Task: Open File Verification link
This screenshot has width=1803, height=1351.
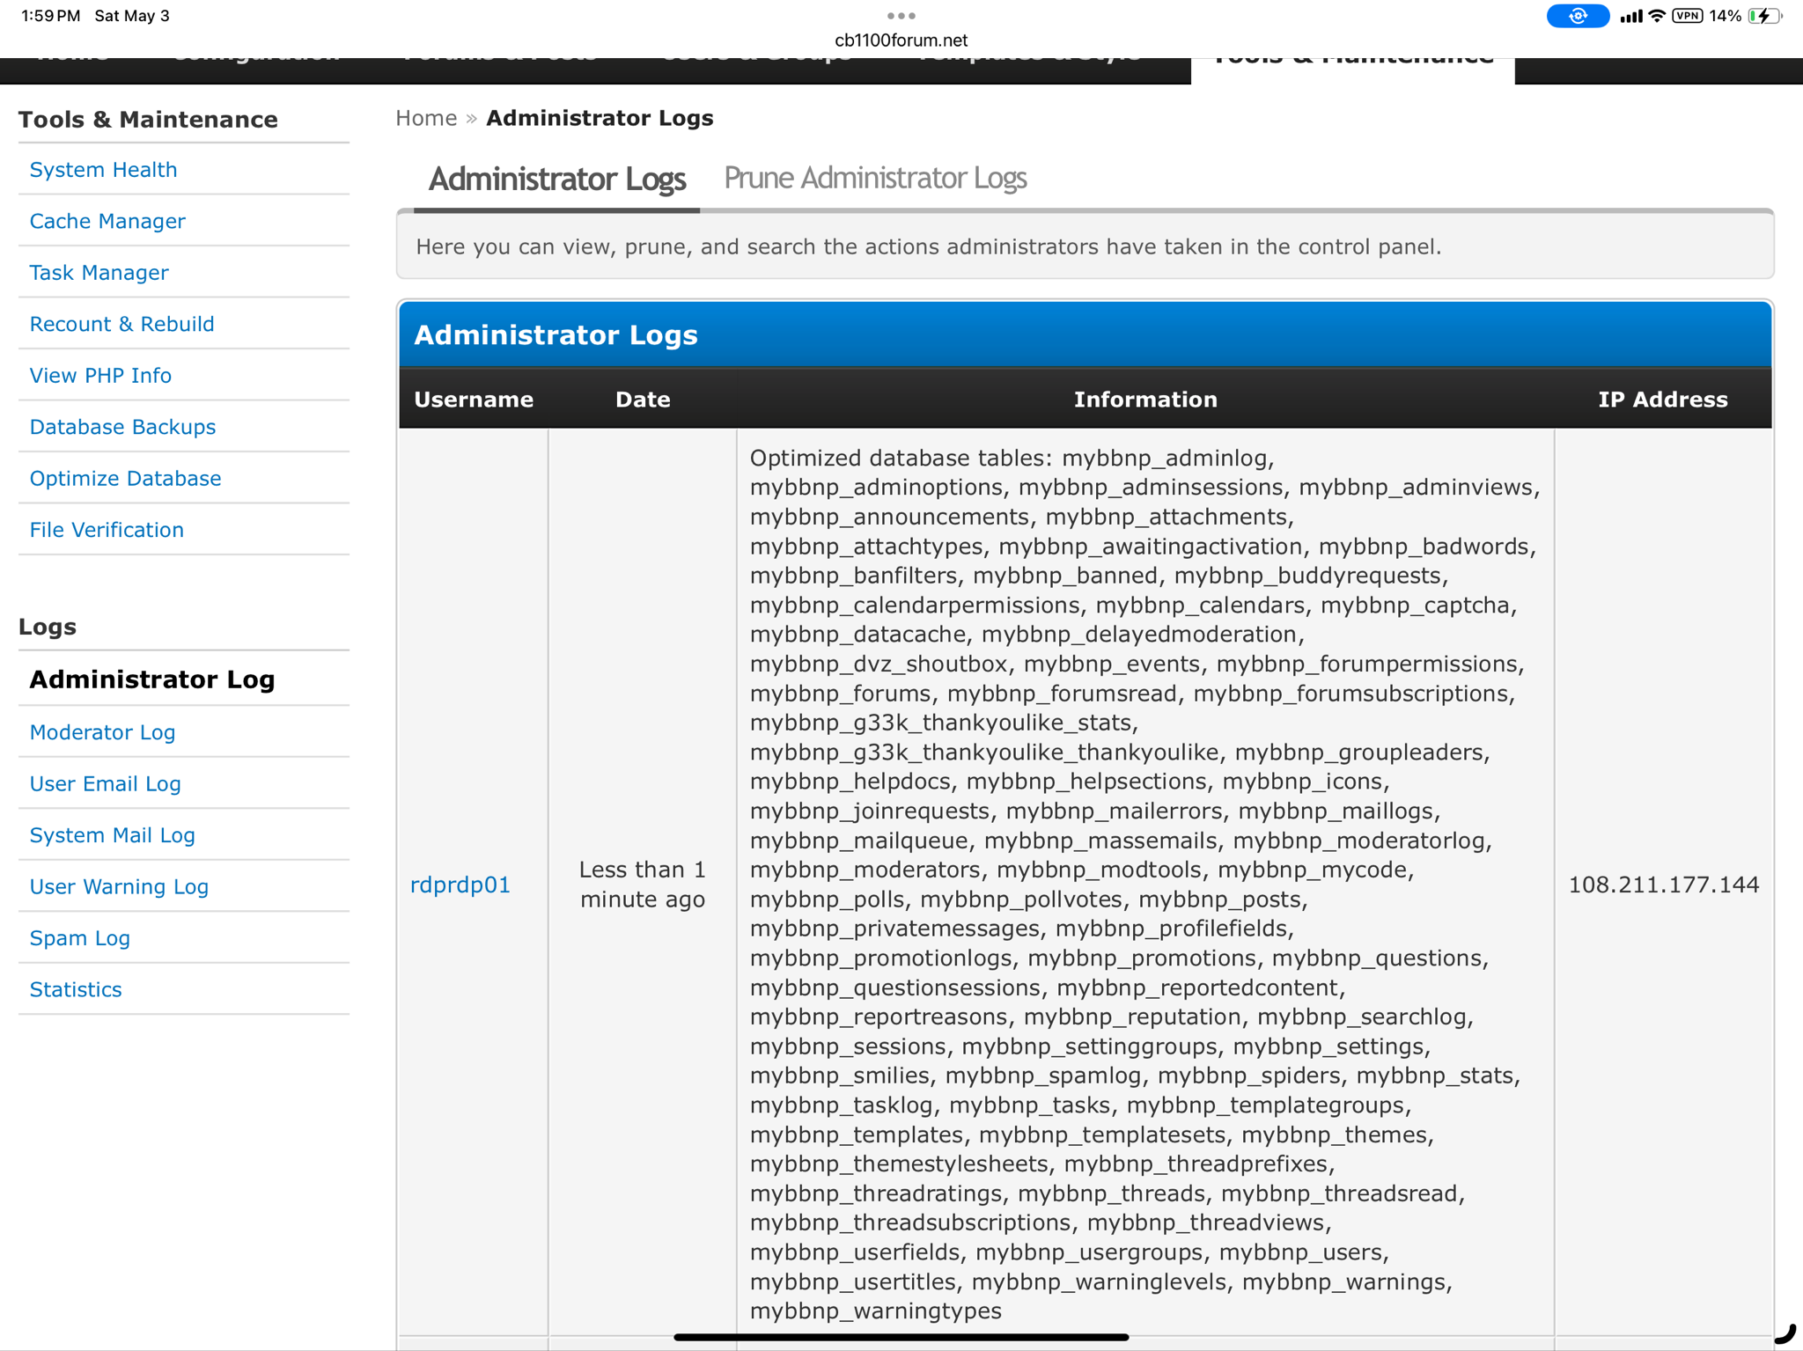Action: point(107,530)
